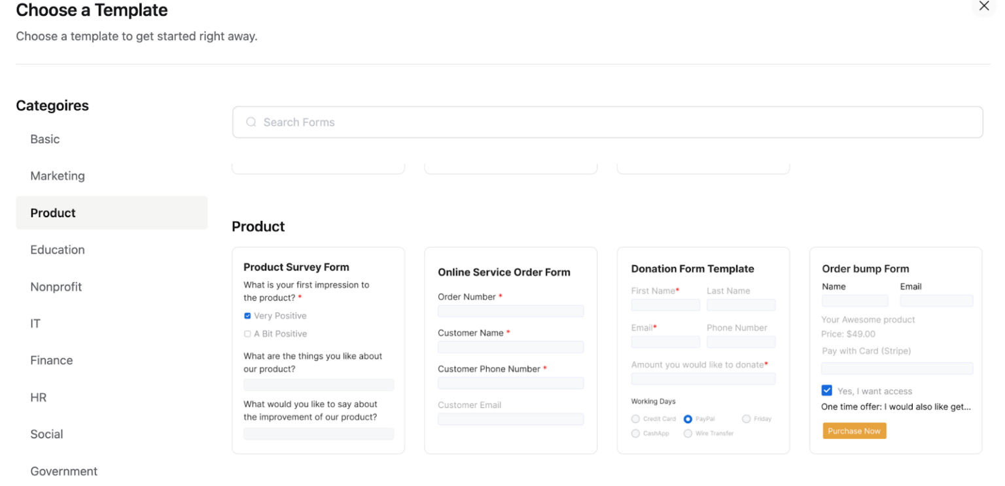This screenshot has width=1005, height=486.
Task: Select the Finance category
Action: tap(111, 360)
